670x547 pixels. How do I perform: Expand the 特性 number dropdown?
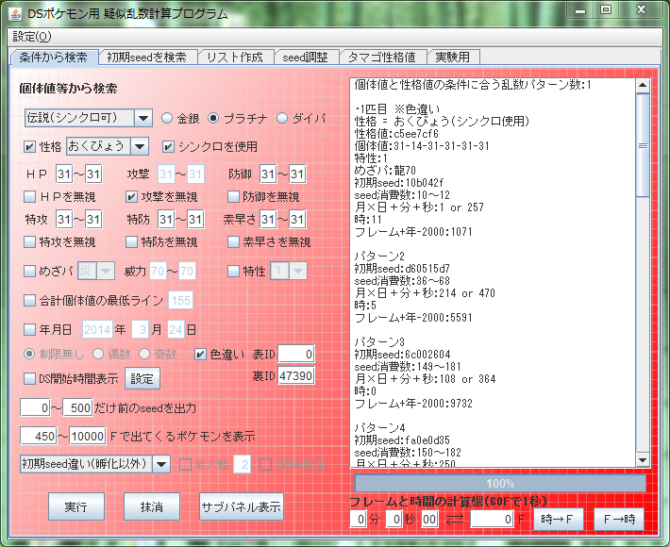coord(298,271)
